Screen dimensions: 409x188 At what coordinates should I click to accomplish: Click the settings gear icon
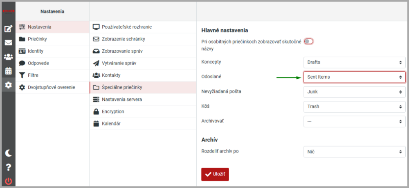(8, 85)
